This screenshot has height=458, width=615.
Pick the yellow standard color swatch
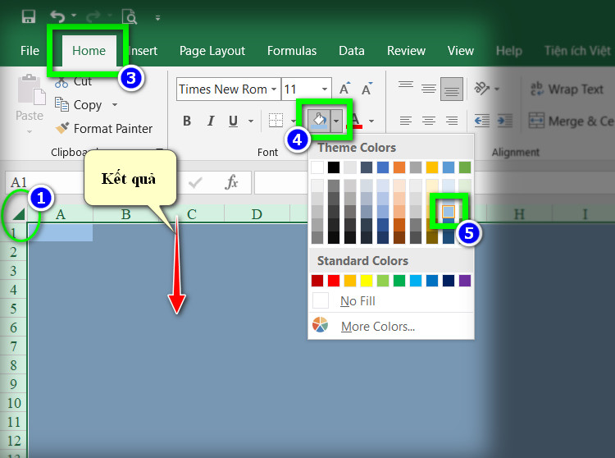click(x=367, y=281)
